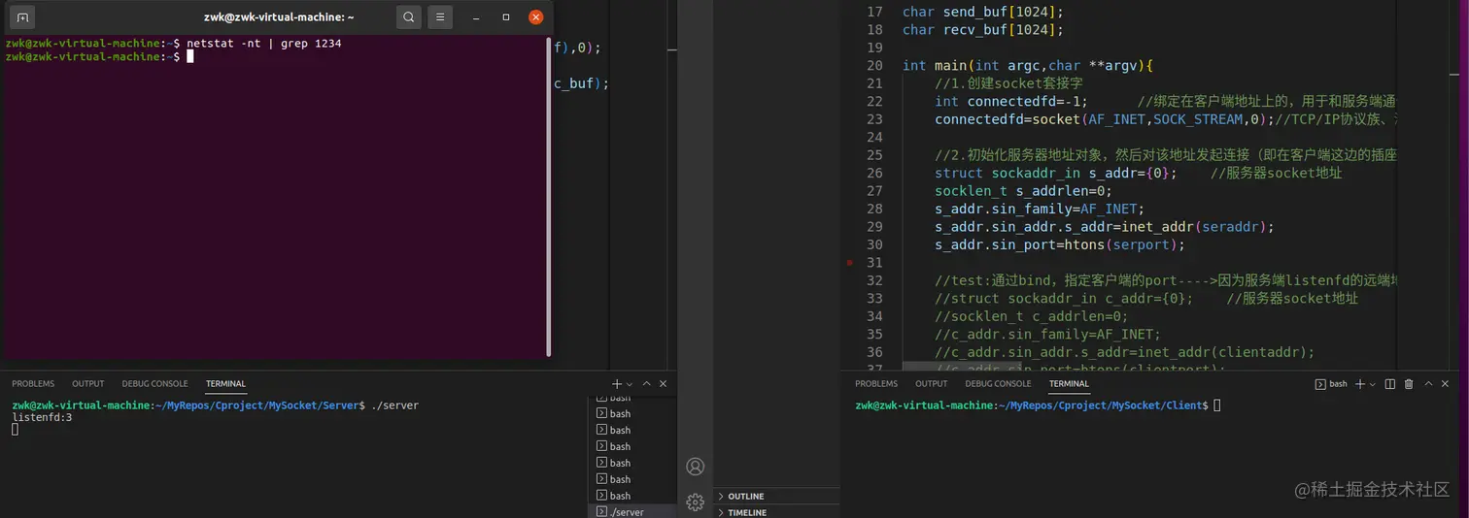Add new terminal in Server panel
This screenshot has height=518, width=1469.
click(x=617, y=384)
